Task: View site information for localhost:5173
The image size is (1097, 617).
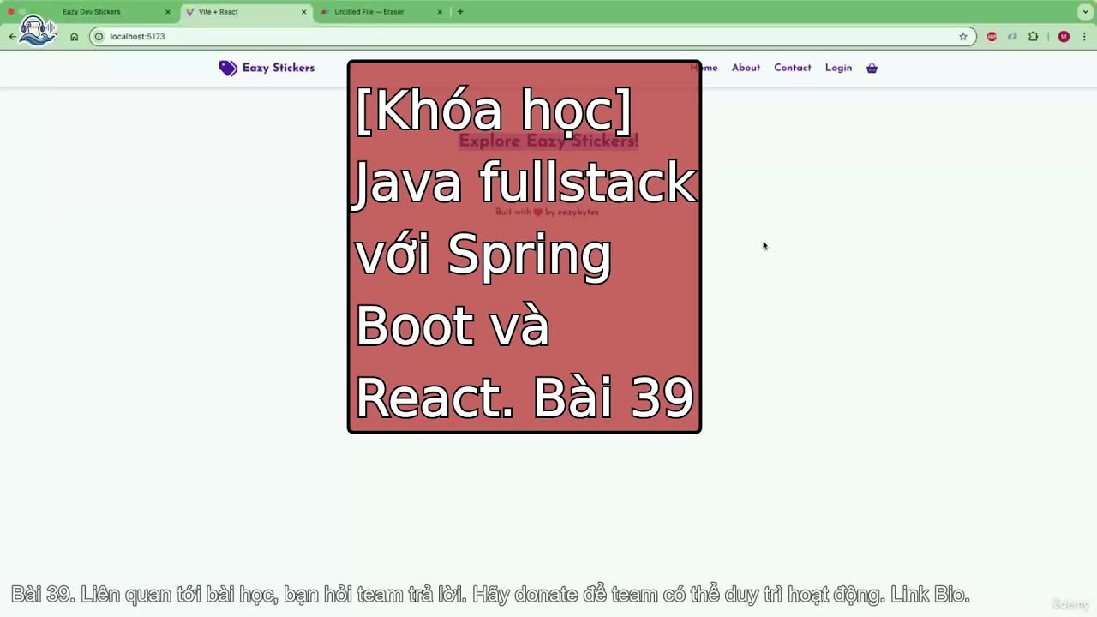Action: [99, 37]
